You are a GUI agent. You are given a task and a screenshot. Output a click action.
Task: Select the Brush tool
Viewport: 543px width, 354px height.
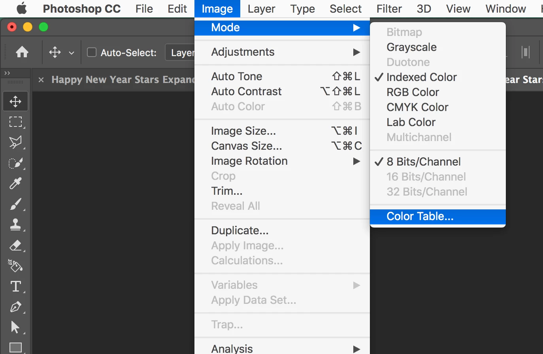point(15,204)
